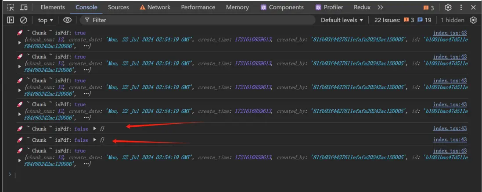This screenshot has height=192, width=482.
Task: Select the inspect element picker icon
Action: pyautogui.click(x=11, y=7)
